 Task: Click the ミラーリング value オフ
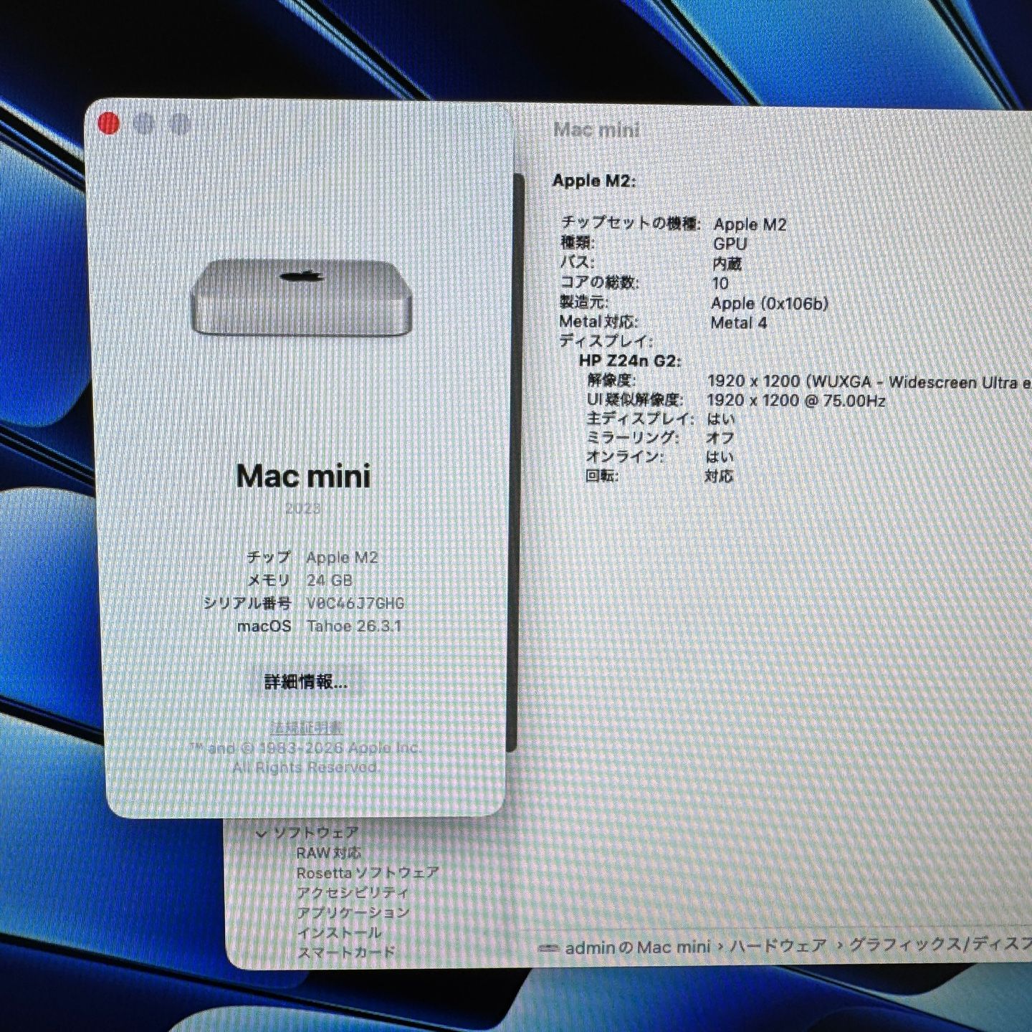pos(720,438)
